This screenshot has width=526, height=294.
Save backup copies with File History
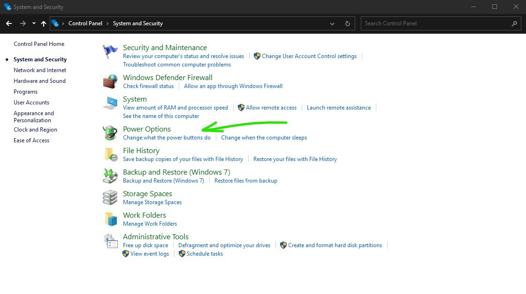183,159
